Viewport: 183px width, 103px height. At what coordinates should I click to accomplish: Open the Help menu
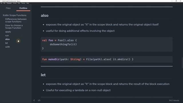click(27, 3)
